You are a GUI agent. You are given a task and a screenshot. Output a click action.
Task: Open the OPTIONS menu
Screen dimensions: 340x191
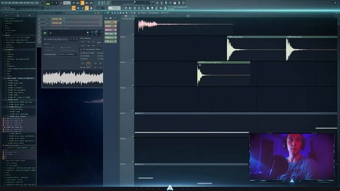click(27, 3)
